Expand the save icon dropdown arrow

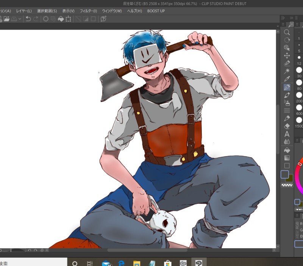tap(20, 19)
